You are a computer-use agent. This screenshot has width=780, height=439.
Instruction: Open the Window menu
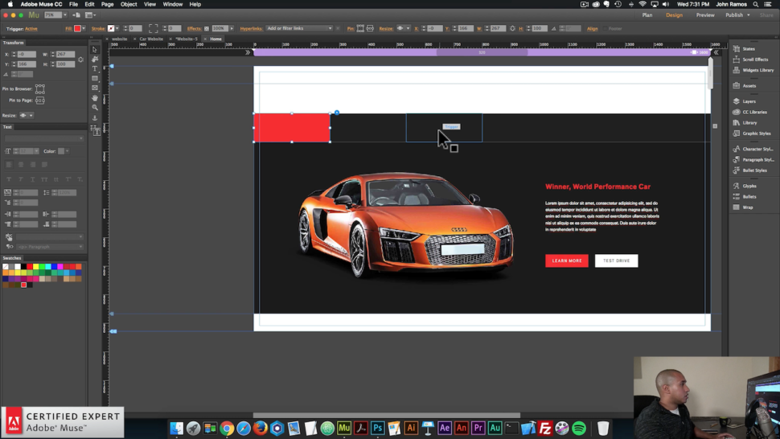point(173,4)
